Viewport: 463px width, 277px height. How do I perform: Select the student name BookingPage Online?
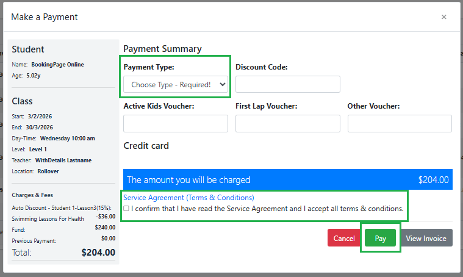(x=57, y=65)
